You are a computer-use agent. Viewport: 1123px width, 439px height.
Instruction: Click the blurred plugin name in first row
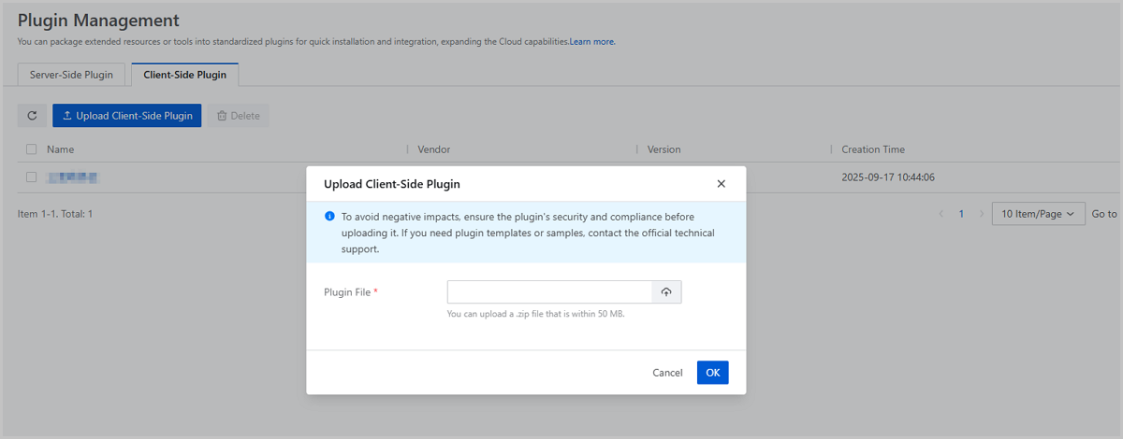point(74,177)
